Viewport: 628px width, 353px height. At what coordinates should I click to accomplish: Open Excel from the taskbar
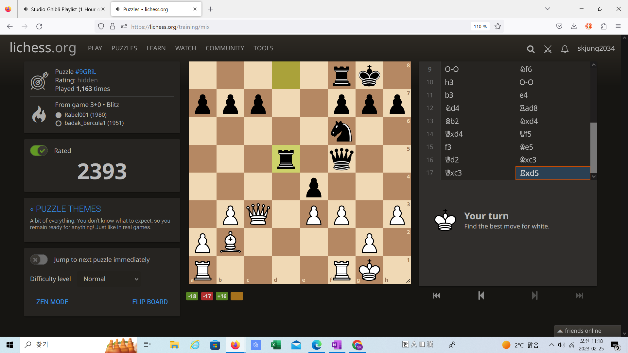[276, 345]
